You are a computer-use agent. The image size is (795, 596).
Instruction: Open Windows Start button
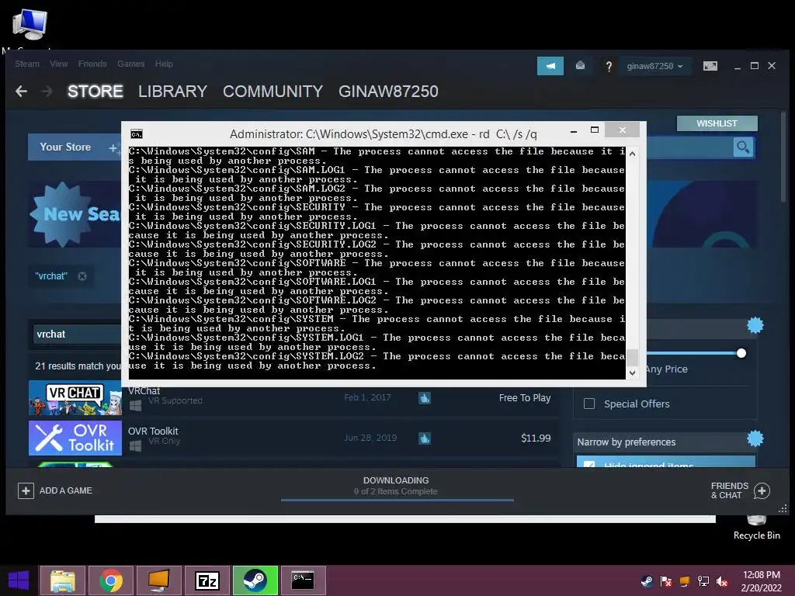click(x=19, y=580)
